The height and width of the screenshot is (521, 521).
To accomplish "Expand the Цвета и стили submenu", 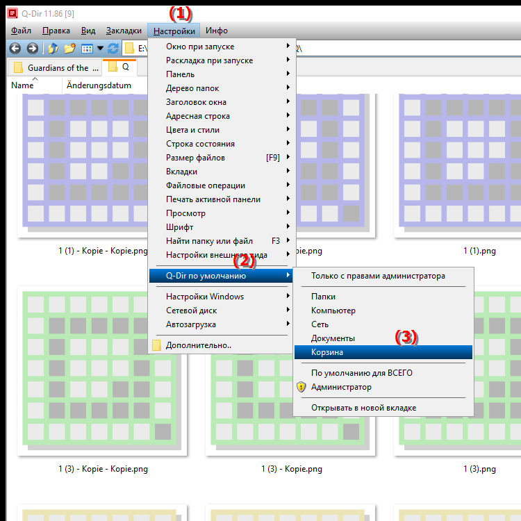I will [x=221, y=130].
